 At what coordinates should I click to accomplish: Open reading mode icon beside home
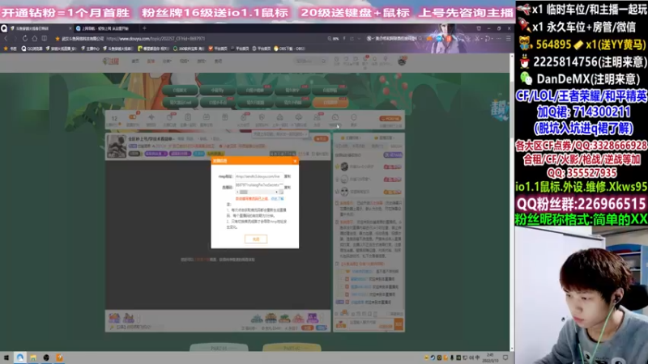tap(45, 38)
